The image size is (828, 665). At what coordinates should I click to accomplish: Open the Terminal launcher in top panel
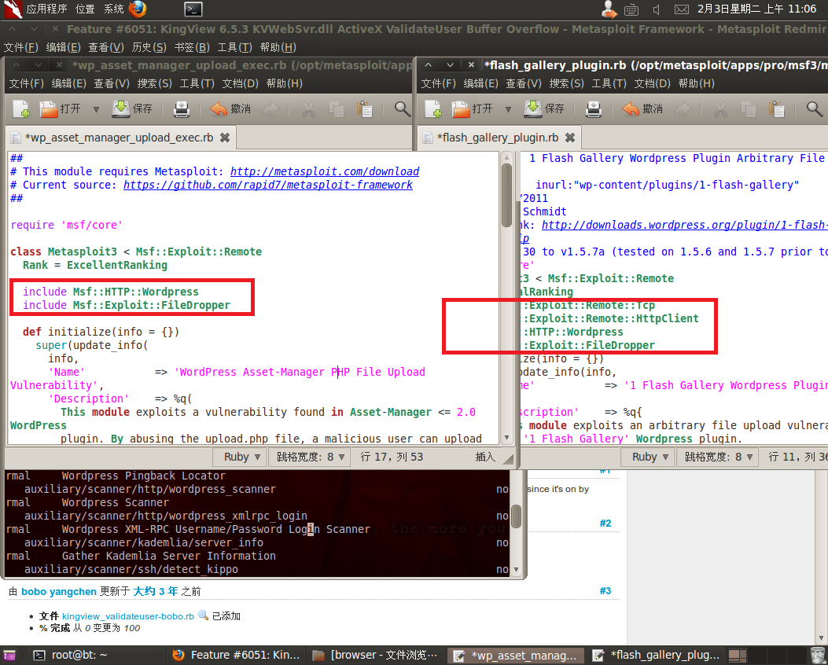pos(193,9)
